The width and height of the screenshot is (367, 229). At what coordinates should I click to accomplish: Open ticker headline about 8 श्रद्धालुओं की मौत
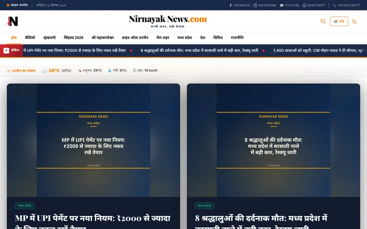[x=199, y=50]
